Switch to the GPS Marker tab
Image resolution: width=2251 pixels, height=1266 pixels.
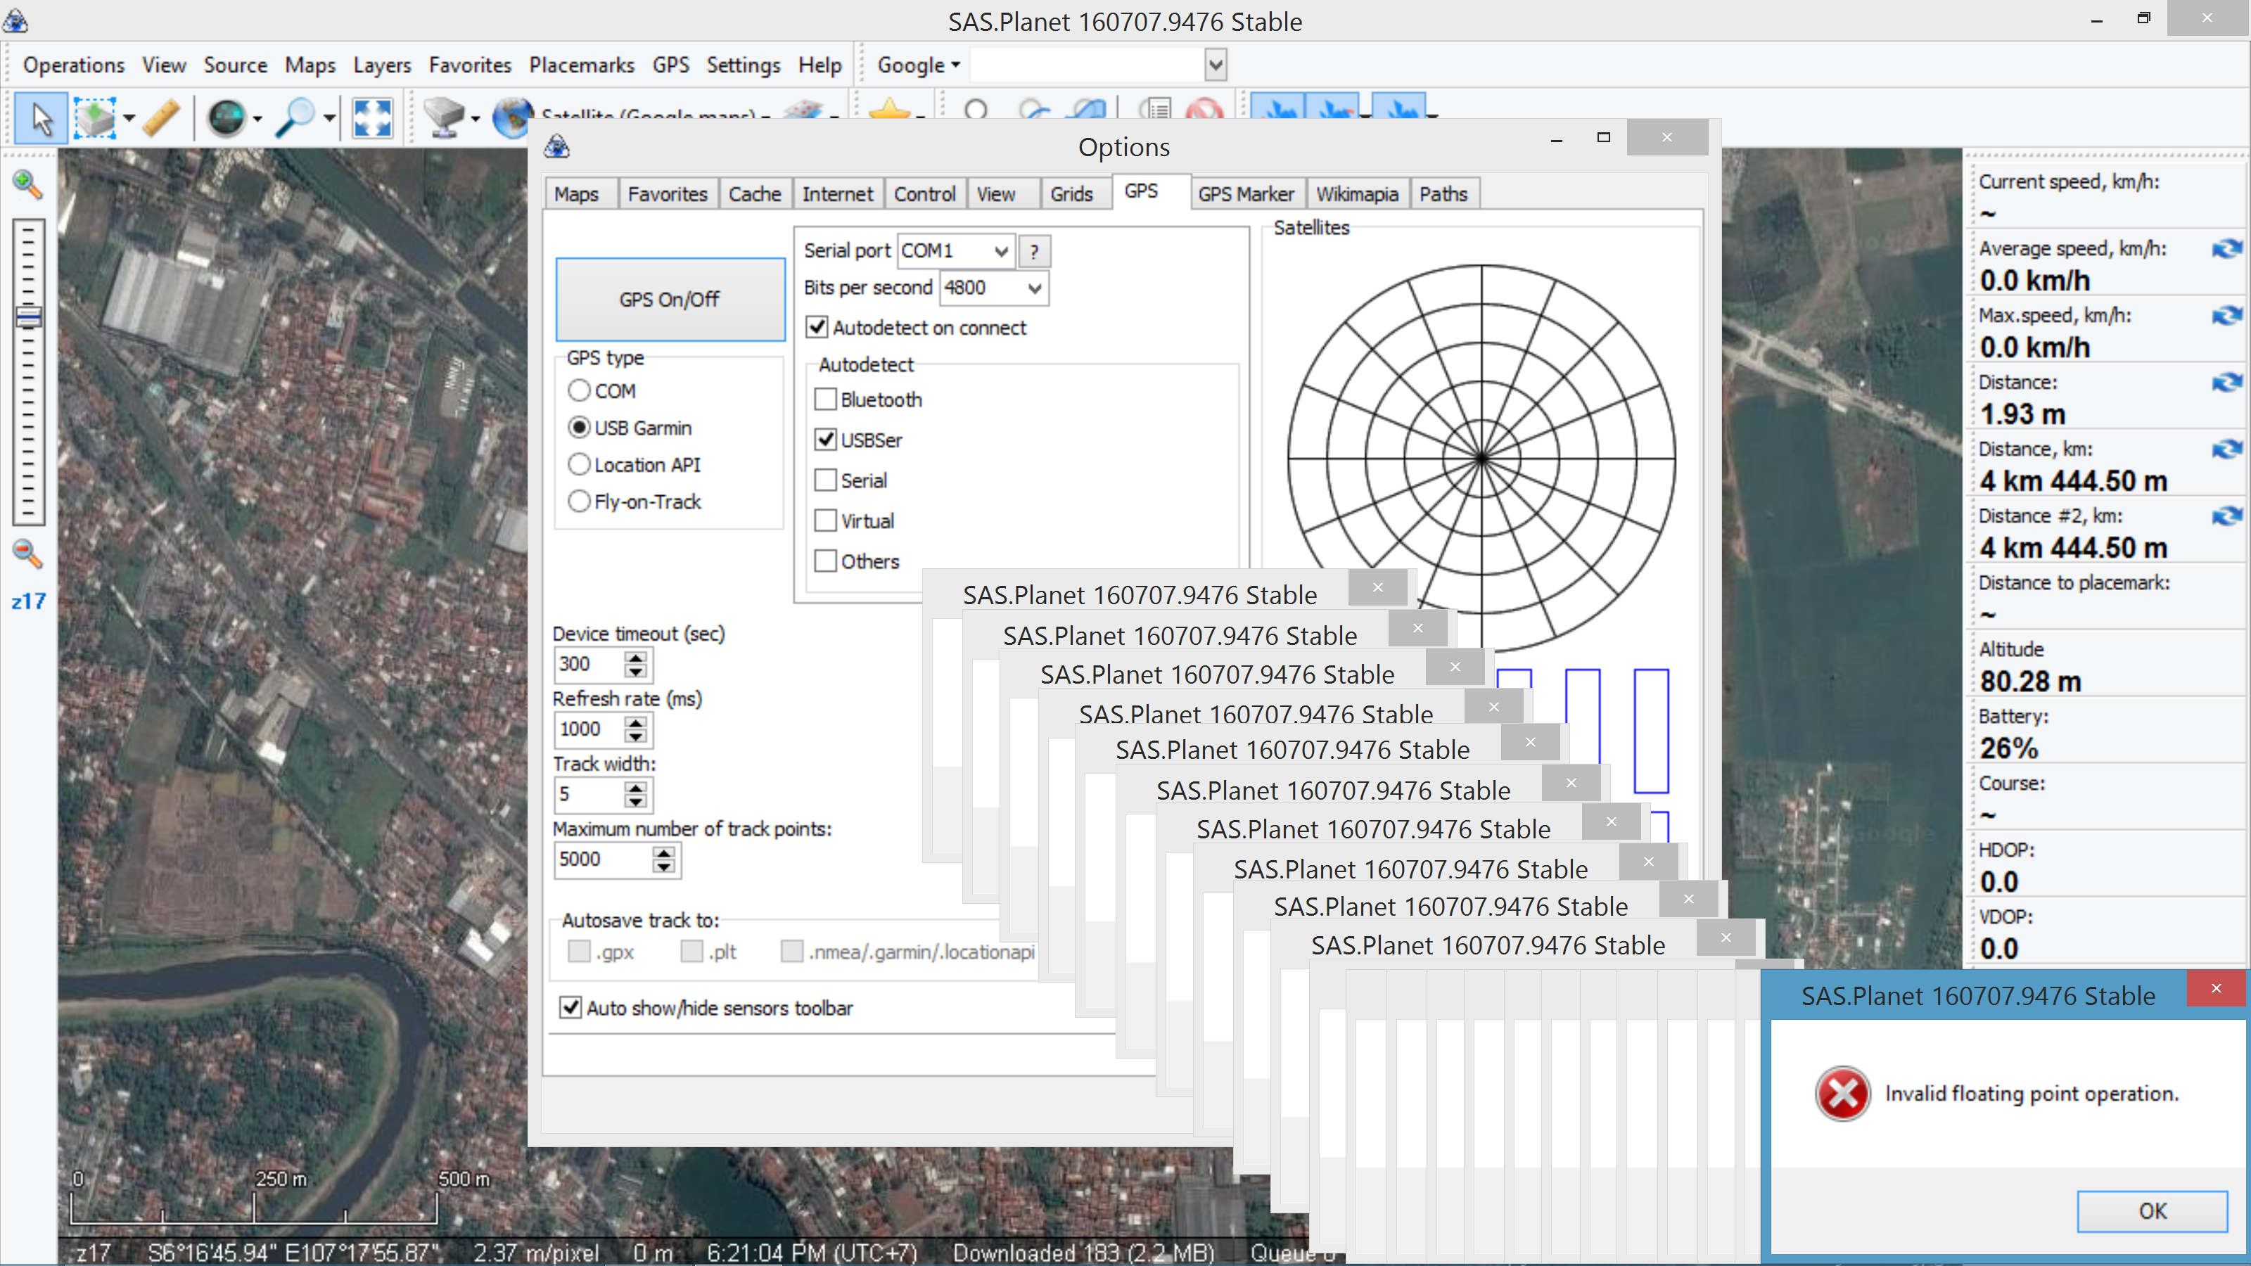tap(1245, 194)
